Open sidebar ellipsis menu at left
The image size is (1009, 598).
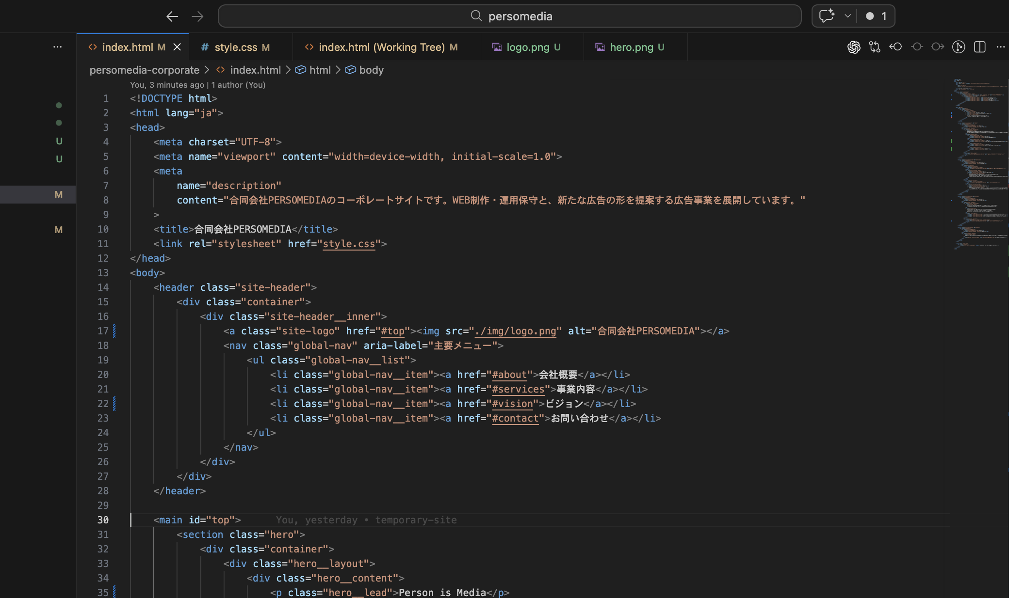[x=57, y=47]
